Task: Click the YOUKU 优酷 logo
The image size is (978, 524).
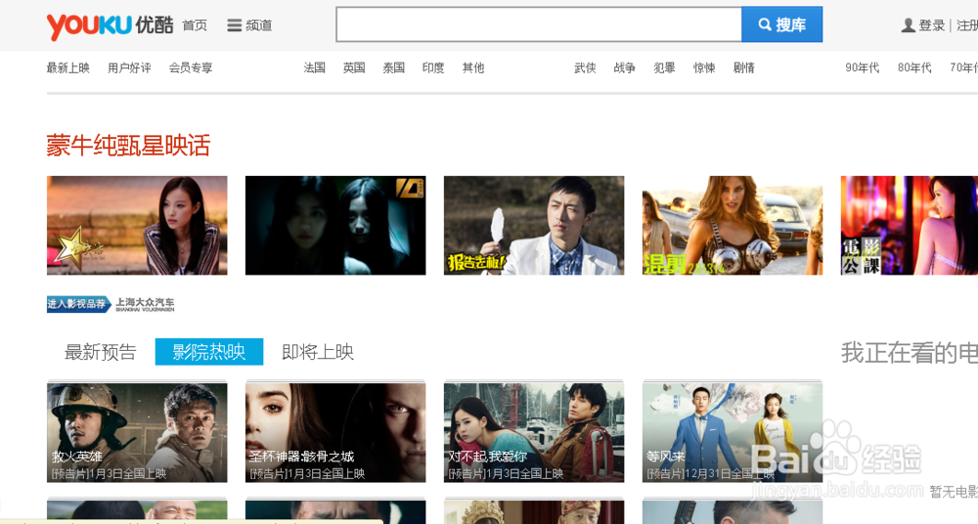Action: pyautogui.click(x=110, y=25)
